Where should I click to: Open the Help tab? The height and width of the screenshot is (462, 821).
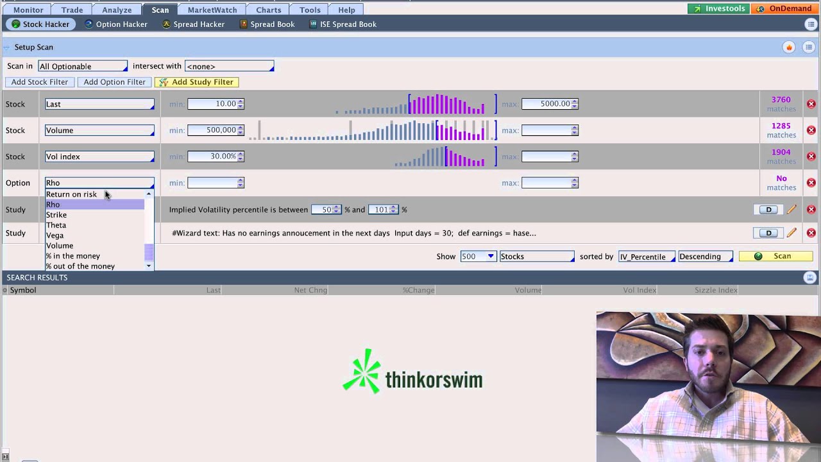[x=346, y=10]
